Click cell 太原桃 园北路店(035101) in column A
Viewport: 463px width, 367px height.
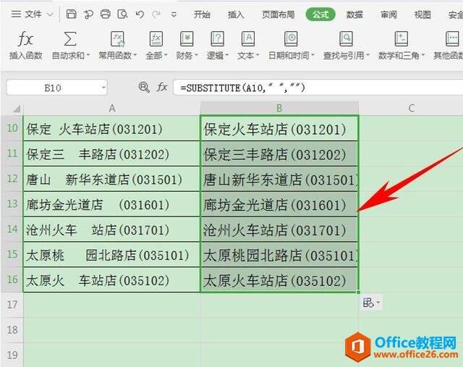click(x=111, y=255)
